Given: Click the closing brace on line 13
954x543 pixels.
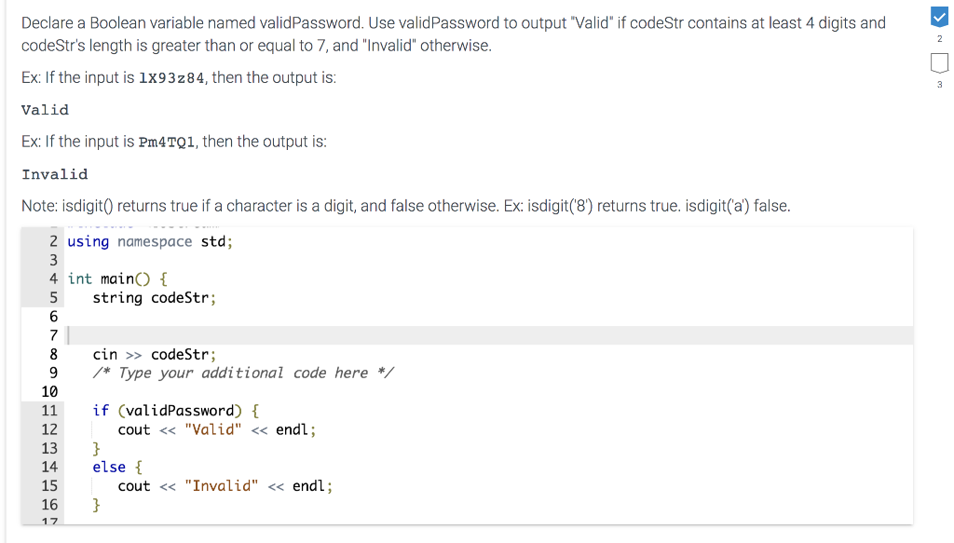Looking at the screenshot, I should pos(96,449).
